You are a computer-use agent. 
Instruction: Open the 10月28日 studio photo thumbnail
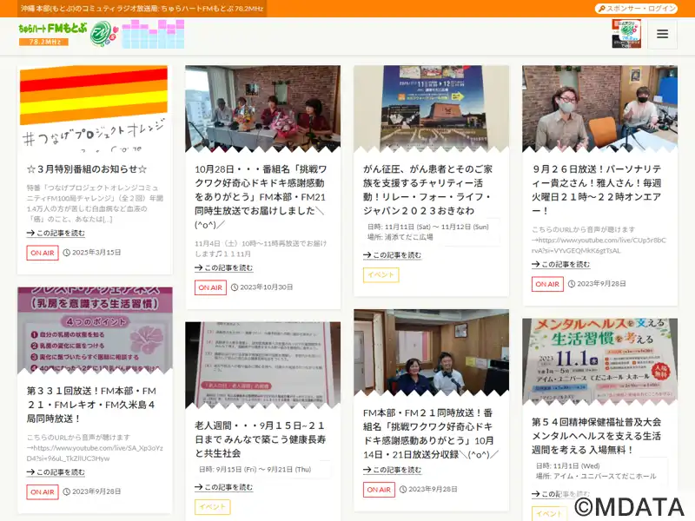pos(263,109)
